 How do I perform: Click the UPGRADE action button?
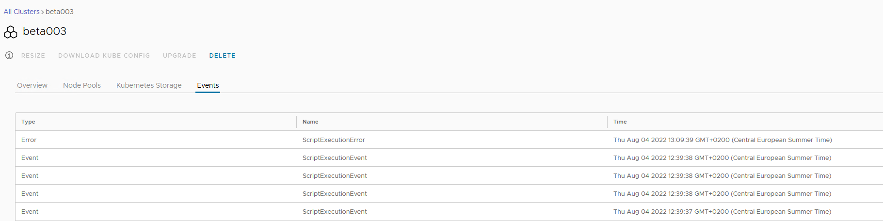[x=179, y=56]
